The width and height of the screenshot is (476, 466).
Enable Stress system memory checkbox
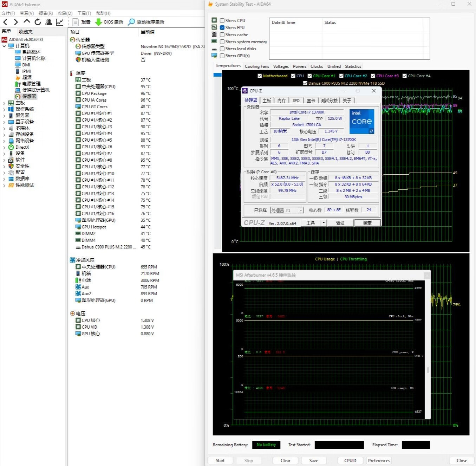point(222,41)
